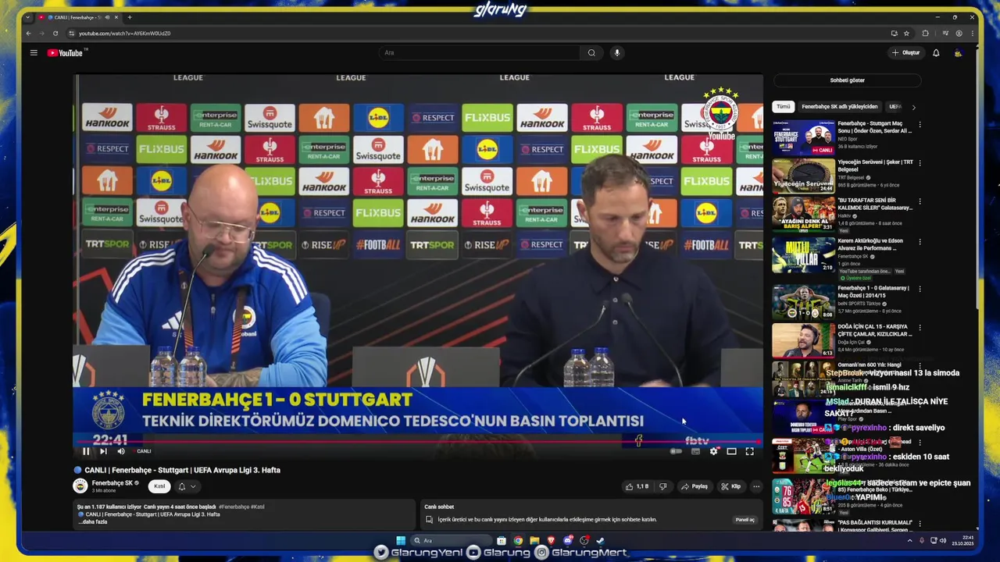Open the Windows Start menu
The width and height of the screenshot is (1000, 562).
(401, 540)
